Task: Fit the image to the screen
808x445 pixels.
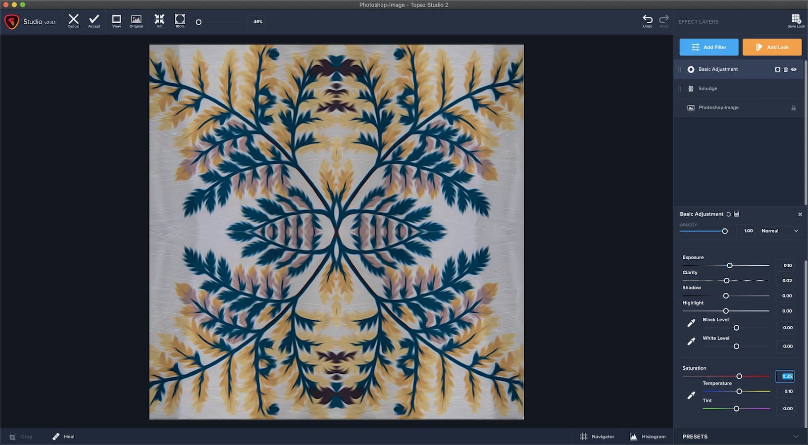Action: click(159, 20)
